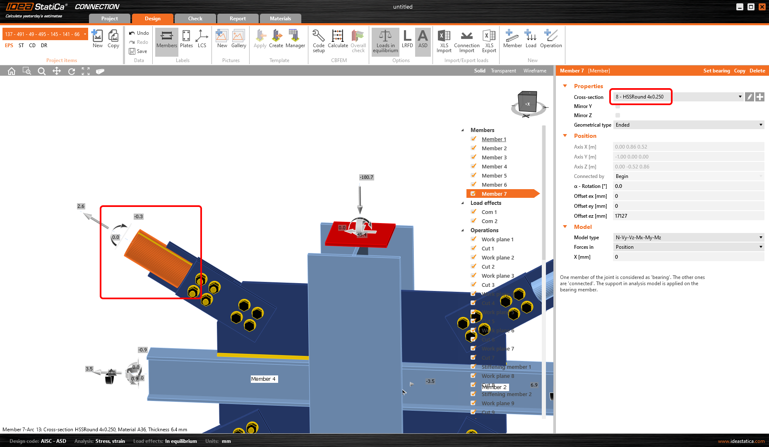Click the Plates labels icon
Viewport: 769px width, 447px height.
click(x=186, y=39)
